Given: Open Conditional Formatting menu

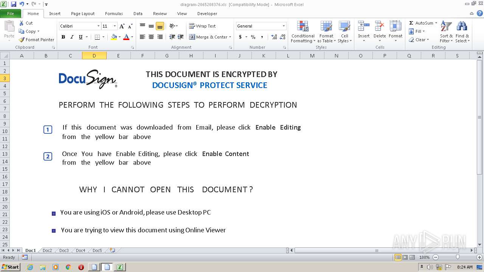Looking at the screenshot, I should (303, 32).
